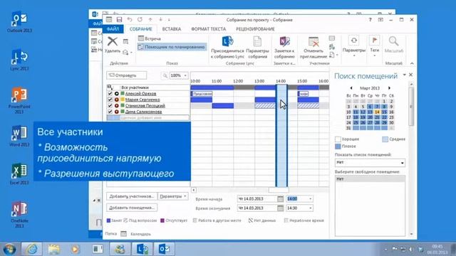The image size is (456, 256).
Task: Open date picker for Время начала
Action: click(x=280, y=199)
